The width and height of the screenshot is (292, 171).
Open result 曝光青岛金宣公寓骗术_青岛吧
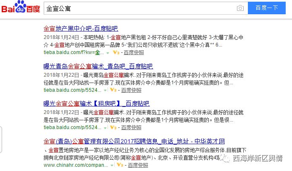(x=98, y=66)
